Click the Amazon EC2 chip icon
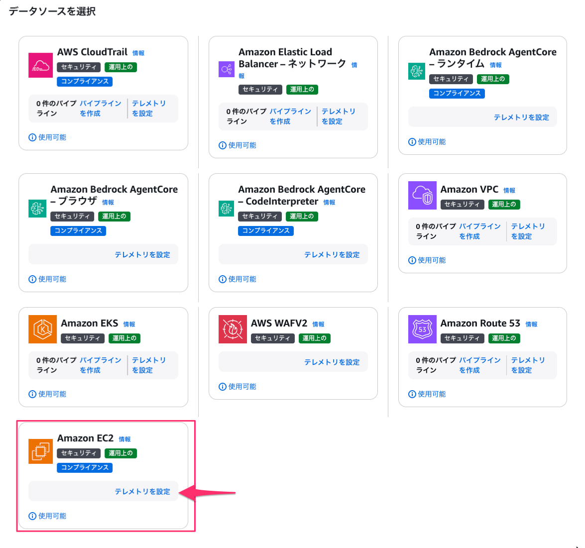Viewport: 585px width, 548px height. click(40, 451)
